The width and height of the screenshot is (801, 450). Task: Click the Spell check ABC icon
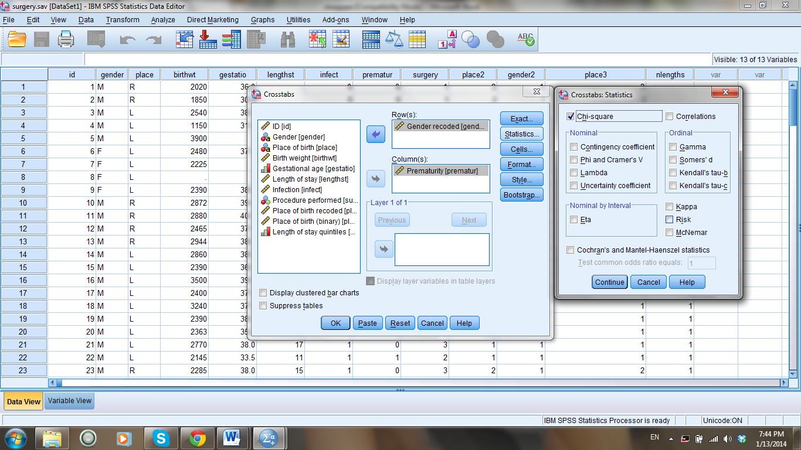click(526, 39)
